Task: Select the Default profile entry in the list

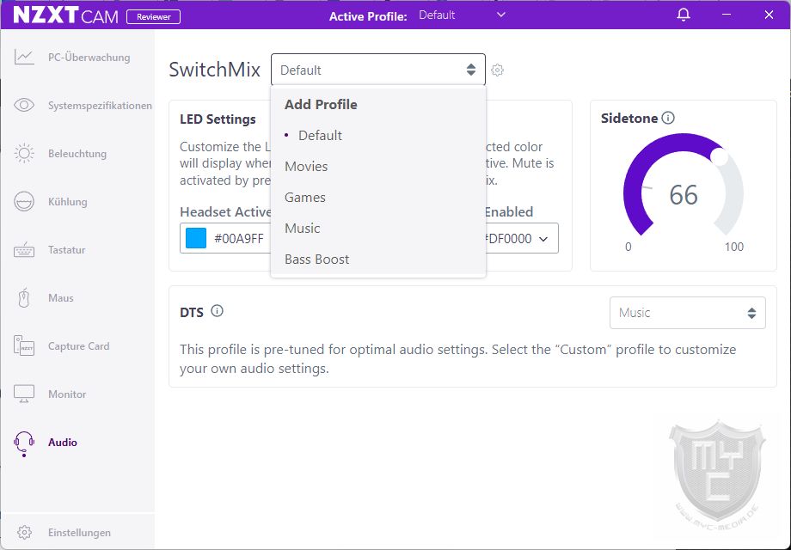Action: click(x=320, y=135)
